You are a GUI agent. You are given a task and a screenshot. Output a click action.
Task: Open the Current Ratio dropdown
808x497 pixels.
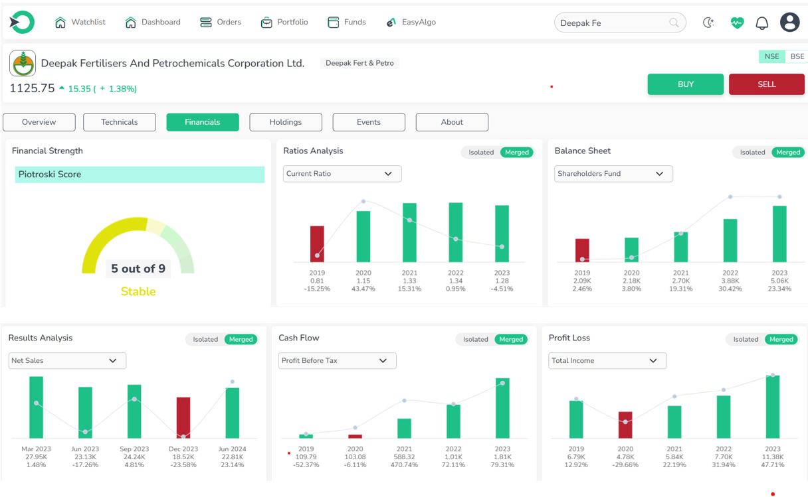click(x=342, y=174)
